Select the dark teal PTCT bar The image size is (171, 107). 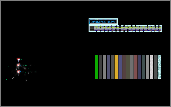(x=144, y=67)
